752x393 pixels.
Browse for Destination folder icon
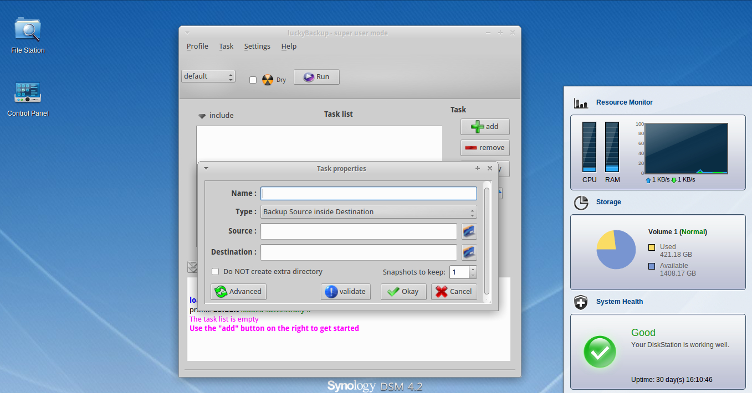click(x=469, y=252)
